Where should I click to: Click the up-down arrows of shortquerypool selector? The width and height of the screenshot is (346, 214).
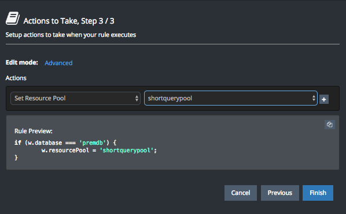314,98
